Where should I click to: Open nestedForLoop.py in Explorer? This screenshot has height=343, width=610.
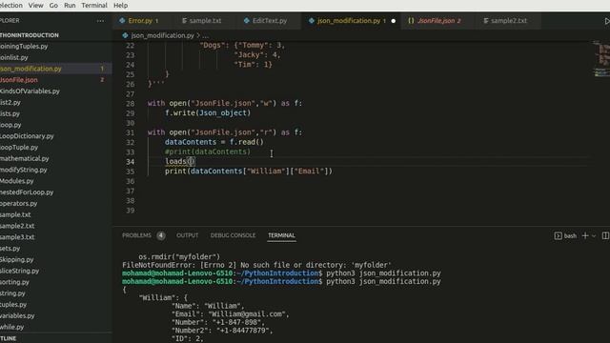pos(56,192)
